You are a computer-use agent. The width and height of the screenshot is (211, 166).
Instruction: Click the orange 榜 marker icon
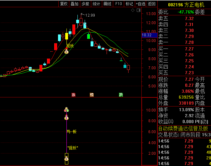click(x=92, y=95)
